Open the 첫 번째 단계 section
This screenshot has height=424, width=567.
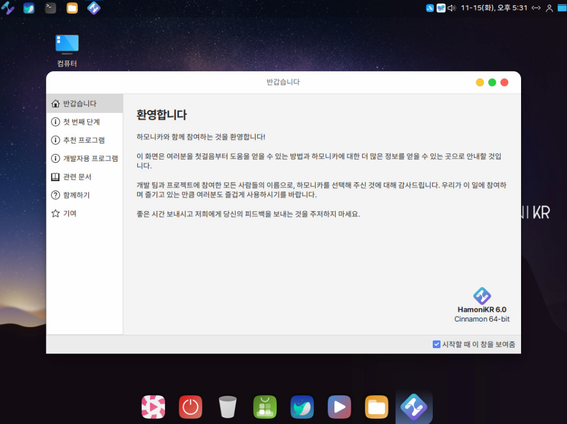pyautogui.click(x=81, y=122)
